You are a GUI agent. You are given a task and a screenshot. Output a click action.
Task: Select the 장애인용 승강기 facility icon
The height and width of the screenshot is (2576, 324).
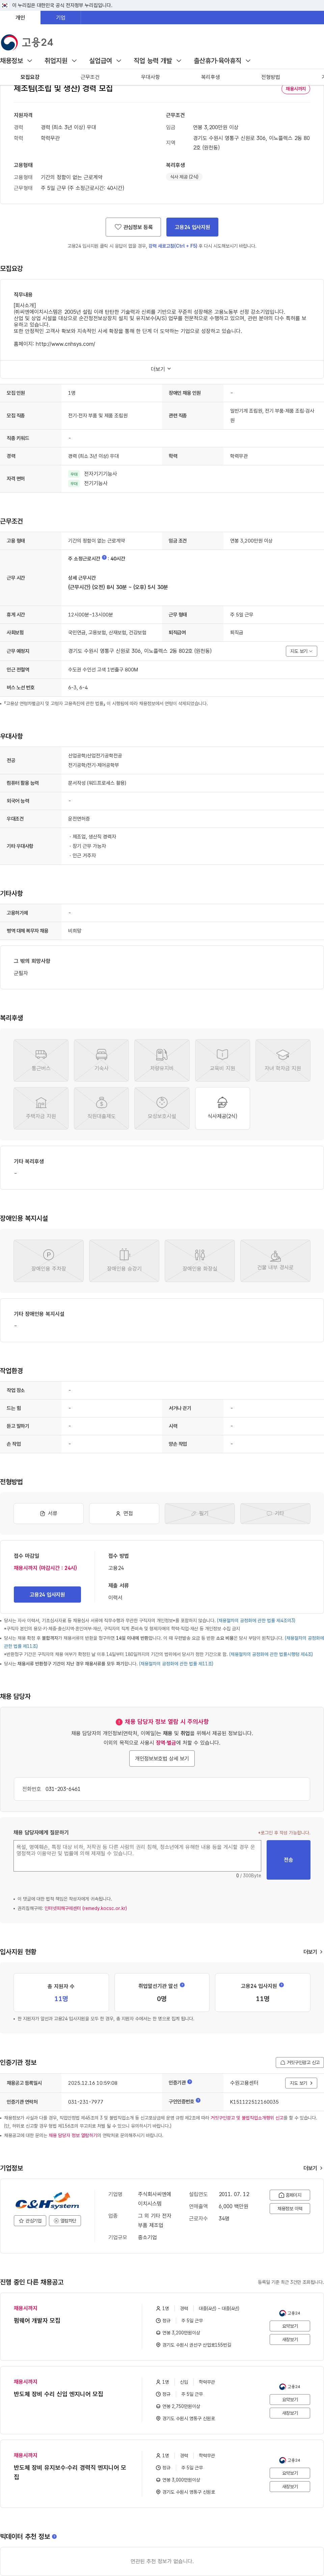[124, 1261]
